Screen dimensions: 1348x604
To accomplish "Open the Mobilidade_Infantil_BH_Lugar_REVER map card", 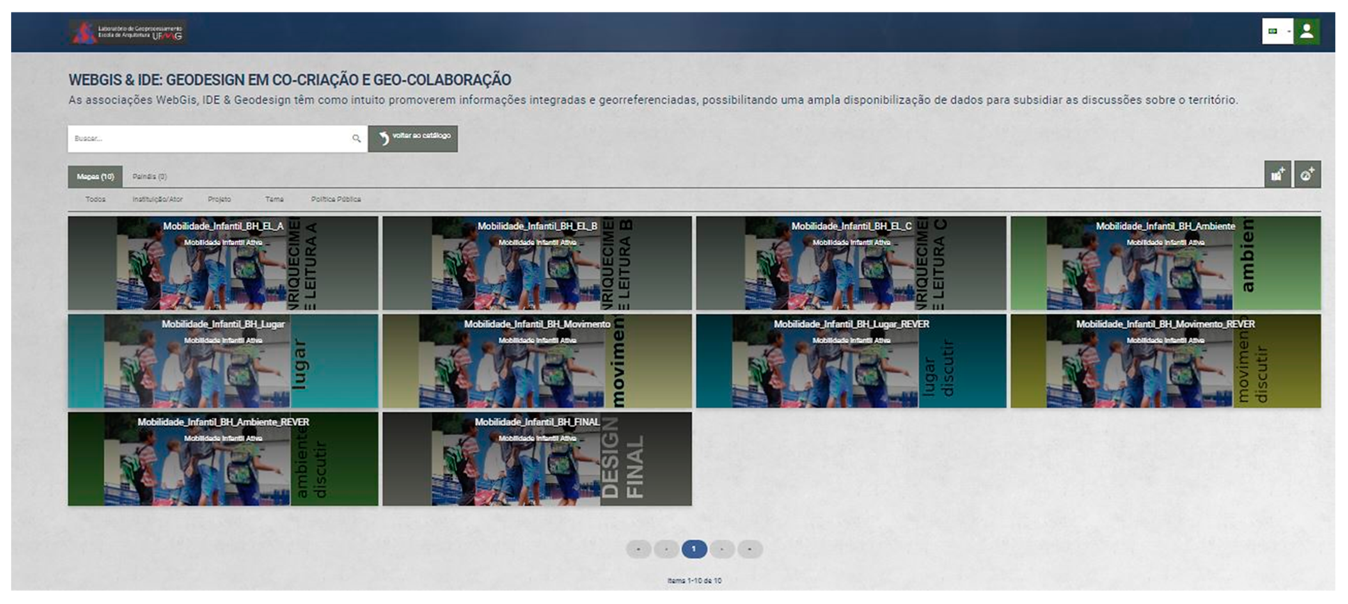I will (x=851, y=361).
